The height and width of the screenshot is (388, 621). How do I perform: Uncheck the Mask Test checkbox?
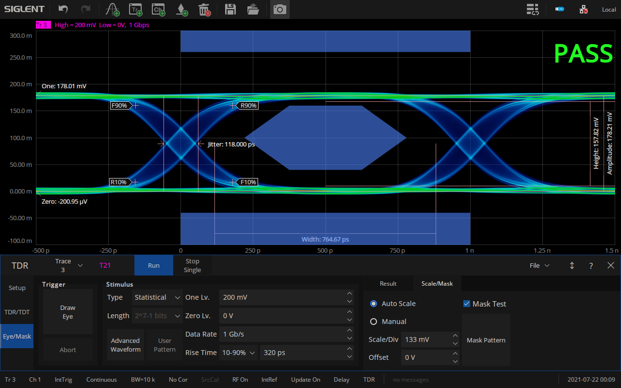pos(467,304)
